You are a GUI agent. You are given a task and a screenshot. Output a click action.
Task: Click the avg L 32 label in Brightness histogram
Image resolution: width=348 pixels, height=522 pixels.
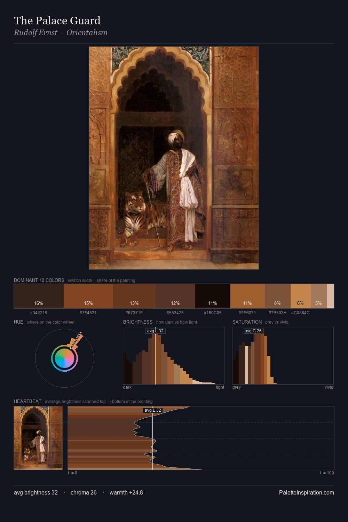pyautogui.click(x=155, y=331)
